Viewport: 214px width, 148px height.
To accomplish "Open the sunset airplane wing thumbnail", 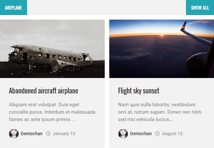I will (x=161, y=49).
